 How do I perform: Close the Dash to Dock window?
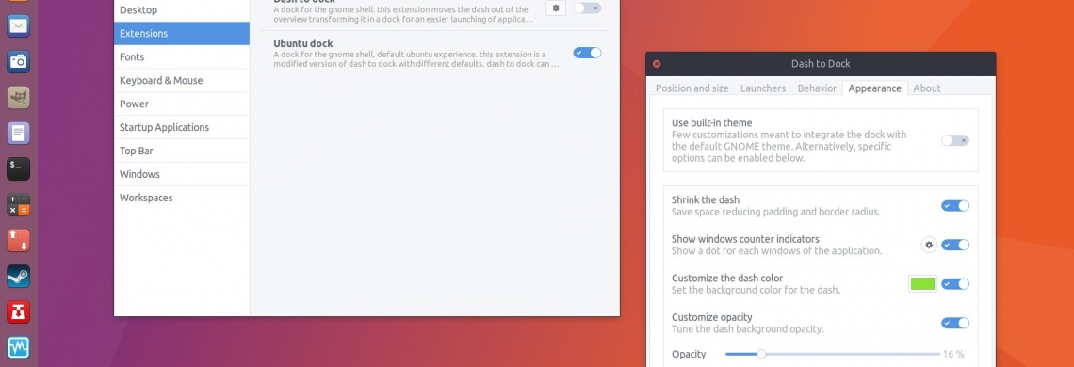(x=657, y=64)
